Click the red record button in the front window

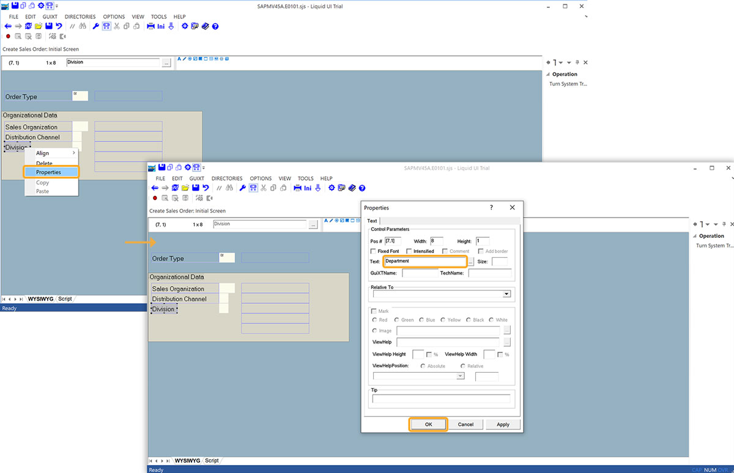coord(155,198)
